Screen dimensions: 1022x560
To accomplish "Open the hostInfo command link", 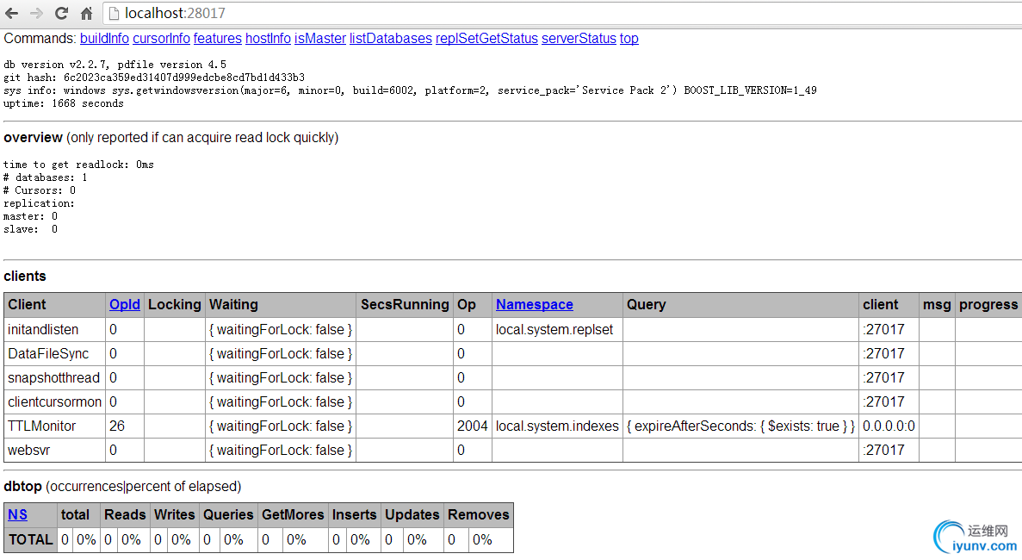I will 268,39.
